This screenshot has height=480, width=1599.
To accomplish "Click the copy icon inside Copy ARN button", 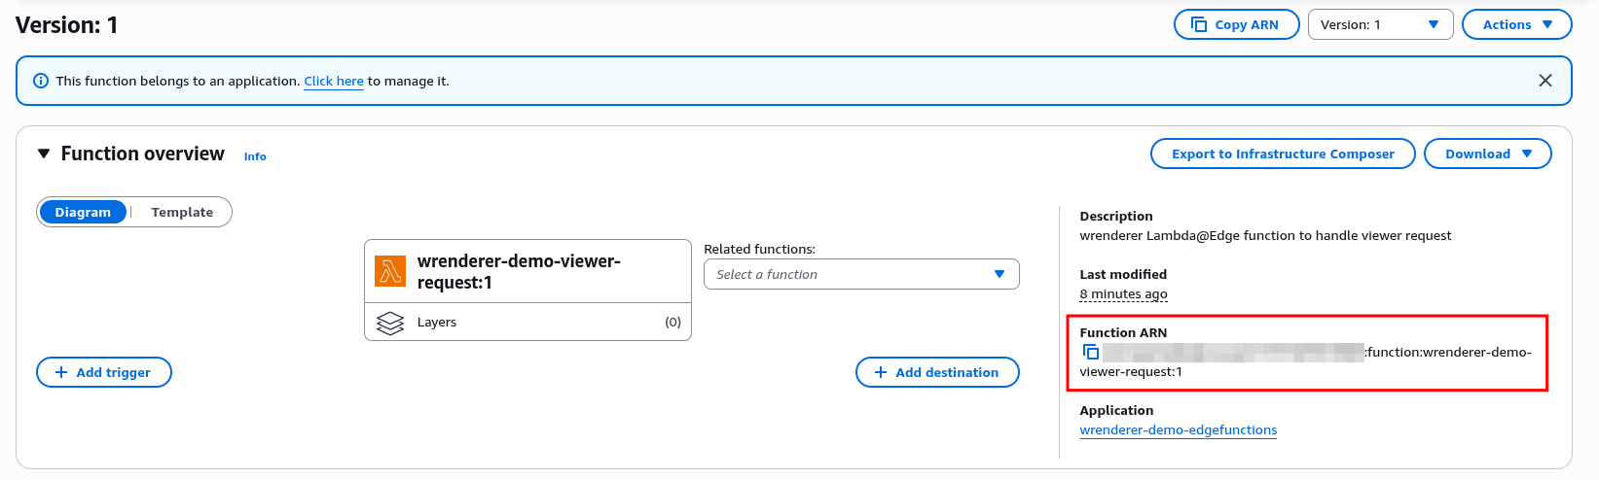I will coord(1199,24).
